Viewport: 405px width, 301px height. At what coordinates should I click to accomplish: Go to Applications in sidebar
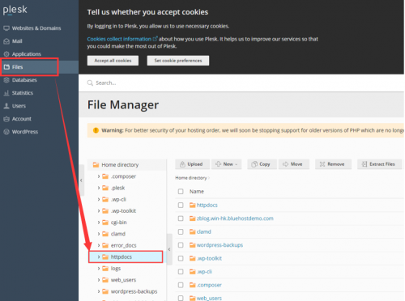pyautogui.click(x=26, y=54)
